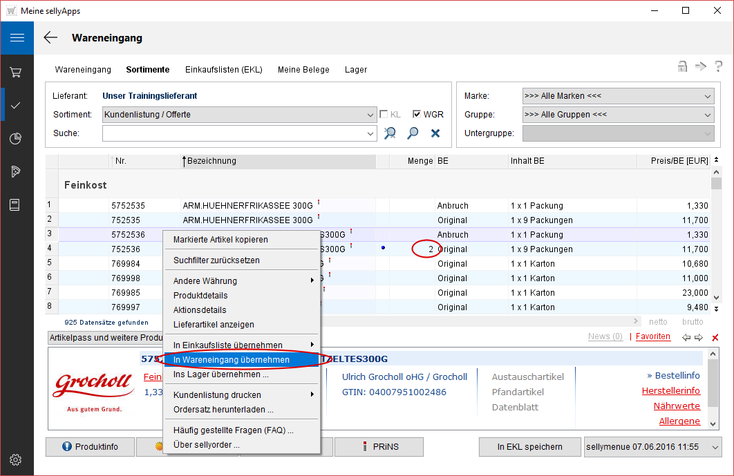This screenshot has width=734, height=476.
Task: Go back using the left arrow
Action: [50, 38]
